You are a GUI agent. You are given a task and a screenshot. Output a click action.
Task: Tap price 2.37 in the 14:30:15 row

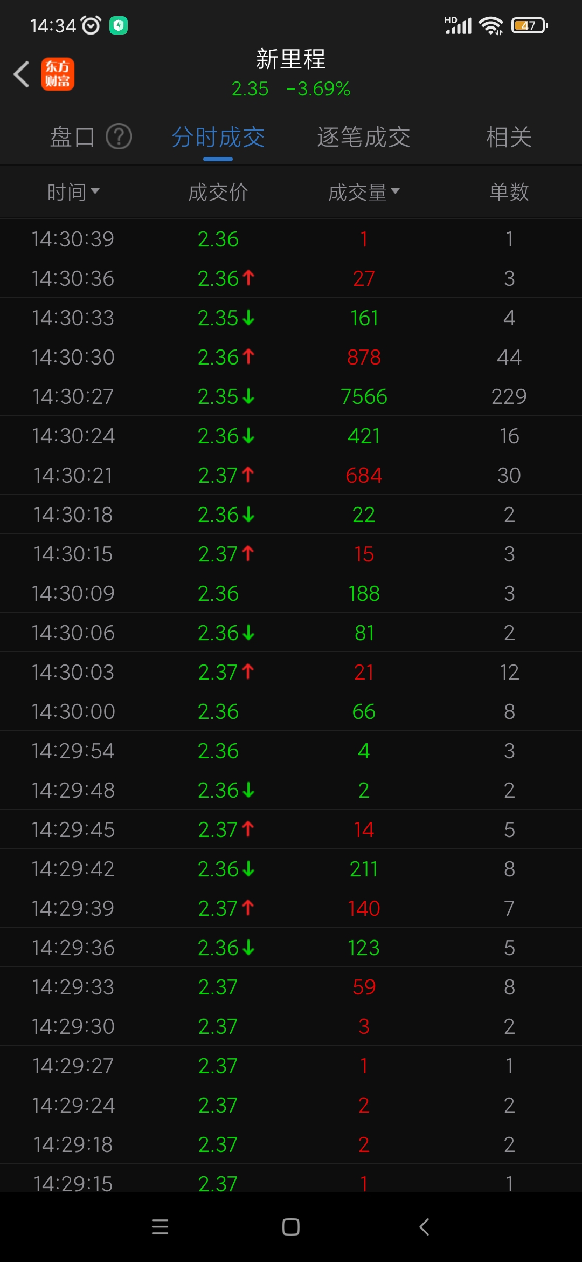click(x=218, y=554)
